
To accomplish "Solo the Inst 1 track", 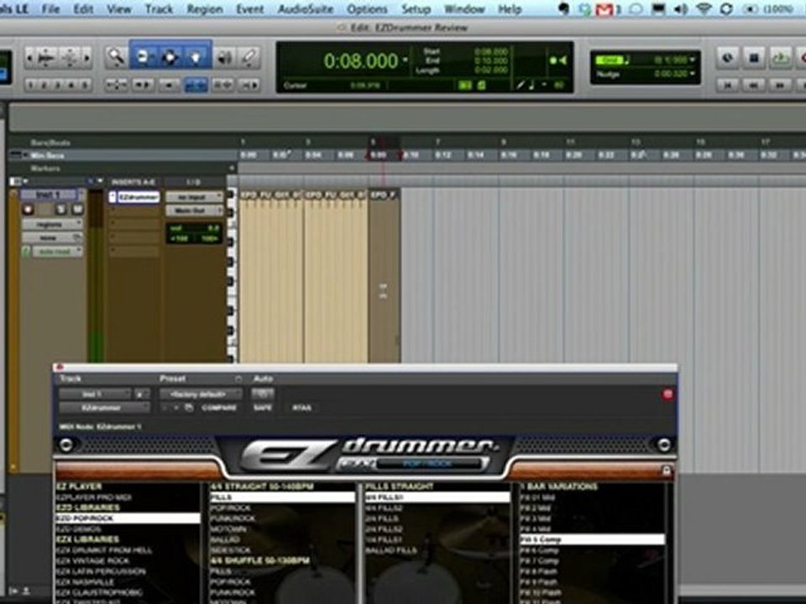I will pyautogui.click(x=60, y=210).
